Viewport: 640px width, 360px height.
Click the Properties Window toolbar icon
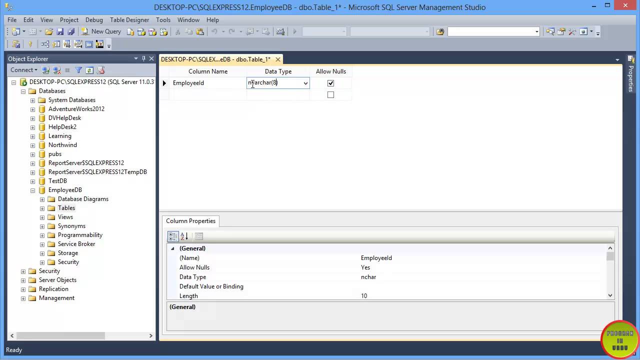pyautogui.click(x=561, y=31)
